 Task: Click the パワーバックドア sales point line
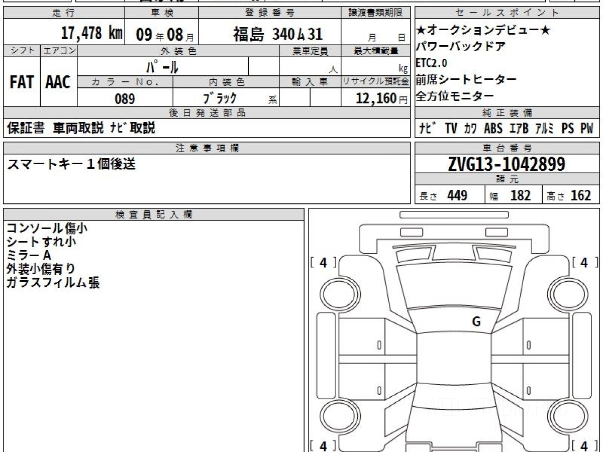click(x=461, y=47)
